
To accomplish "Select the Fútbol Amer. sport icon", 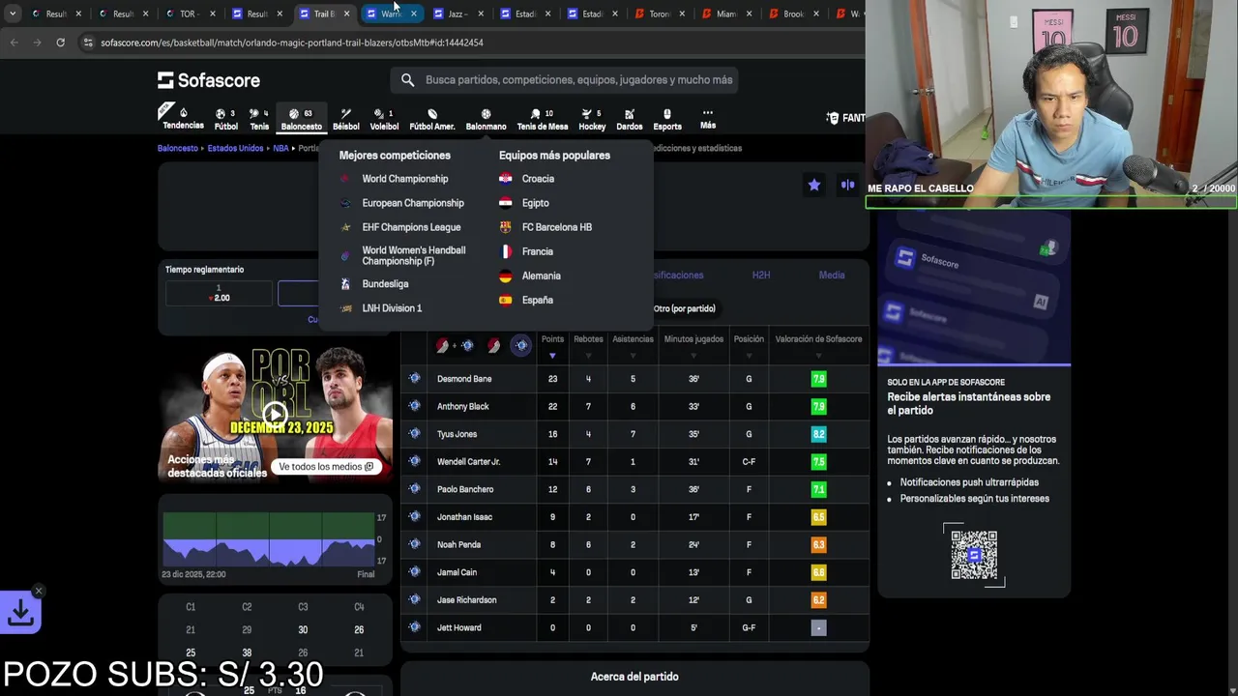I will tap(432, 119).
